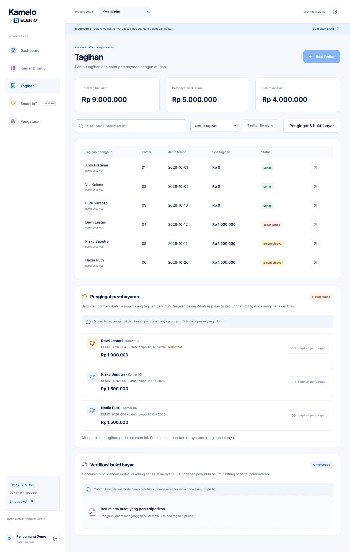Click the 0 menunggu badge

coord(322,465)
